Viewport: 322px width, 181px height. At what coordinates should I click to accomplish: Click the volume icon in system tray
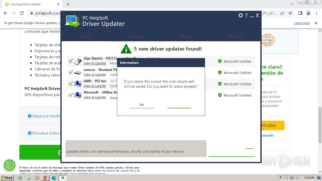pyautogui.click(x=286, y=178)
